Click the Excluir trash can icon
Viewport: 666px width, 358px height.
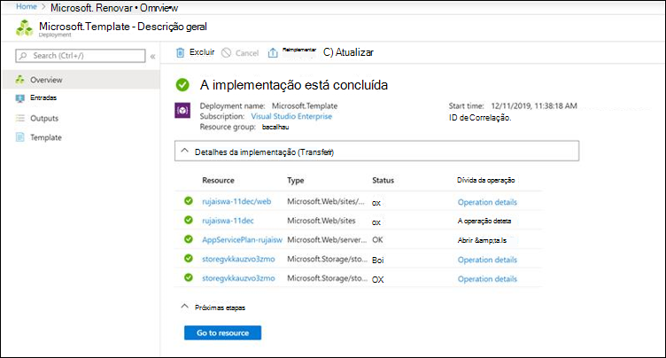(180, 52)
